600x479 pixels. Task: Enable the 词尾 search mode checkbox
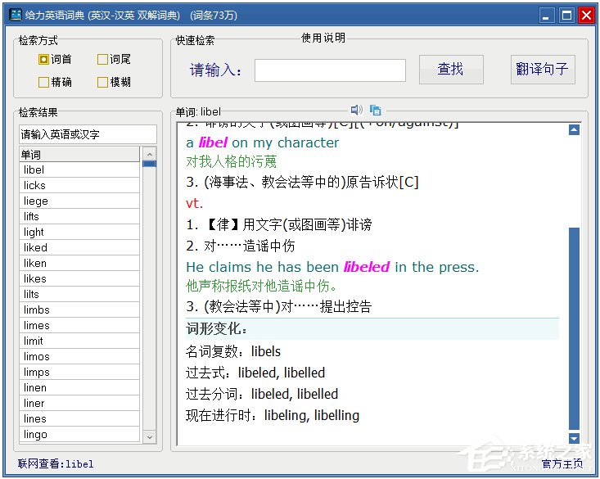click(102, 59)
